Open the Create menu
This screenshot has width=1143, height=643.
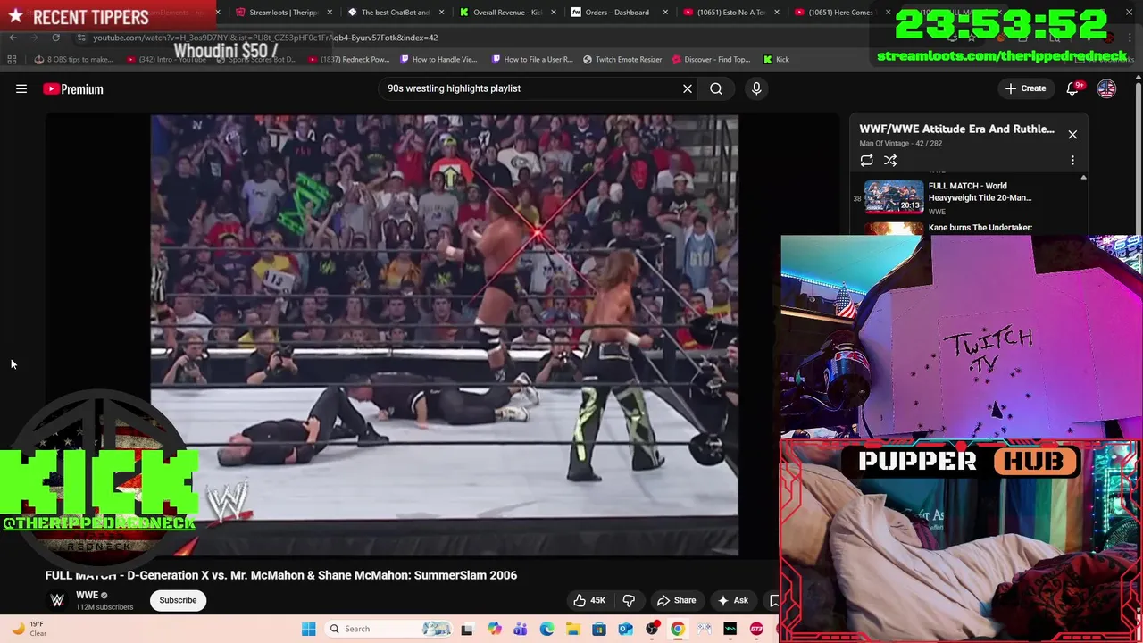pos(1025,88)
